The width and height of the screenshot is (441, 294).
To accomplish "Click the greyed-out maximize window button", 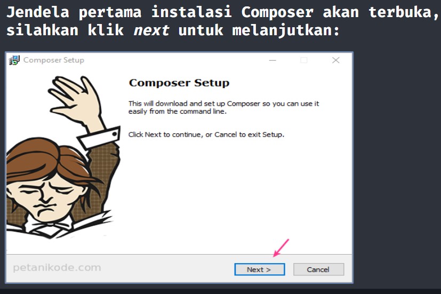I will point(304,60).
